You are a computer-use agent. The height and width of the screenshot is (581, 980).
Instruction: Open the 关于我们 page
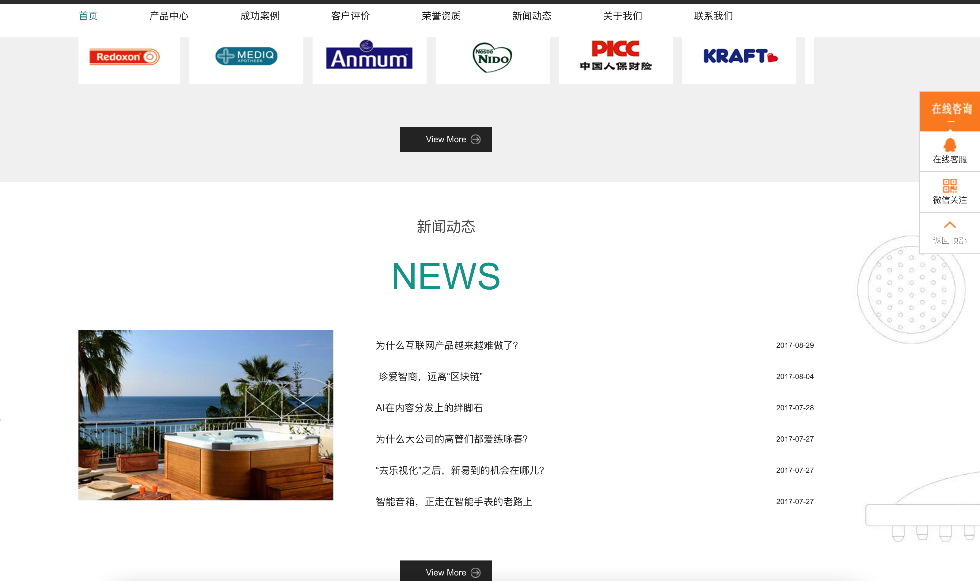pyautogui.click(x=622, y=16)
